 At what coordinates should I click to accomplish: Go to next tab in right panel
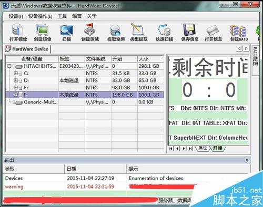tap(184, 149)
